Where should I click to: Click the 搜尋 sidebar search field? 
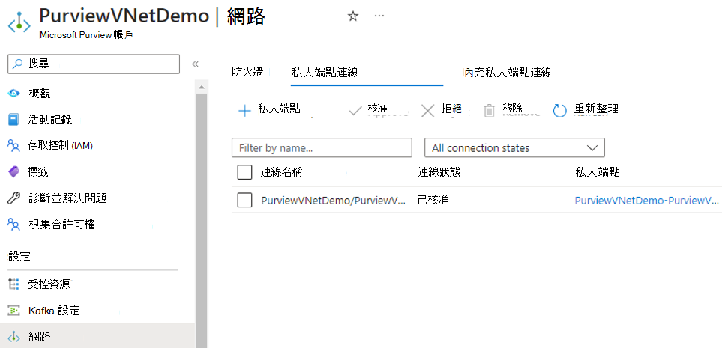pos(94,64)
